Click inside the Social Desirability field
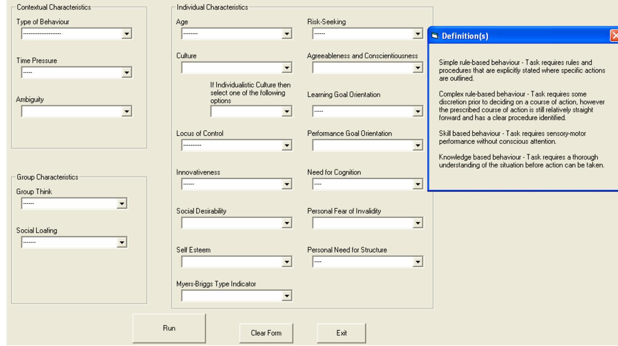This screenshot has height=346, width=618. click(x=231, y=223)
